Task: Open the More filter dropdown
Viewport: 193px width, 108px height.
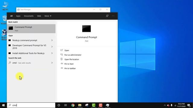Action: coord(48,16)
